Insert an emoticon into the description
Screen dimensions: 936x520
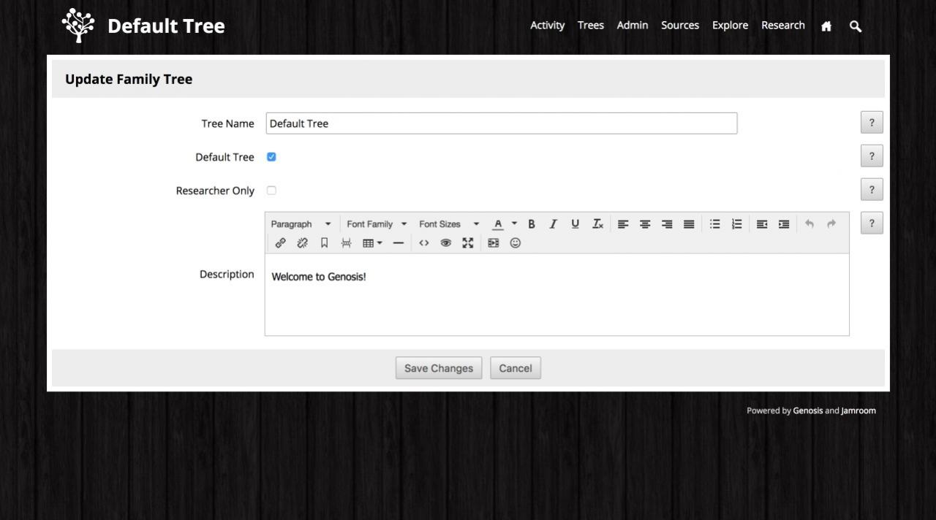(516, 243)
